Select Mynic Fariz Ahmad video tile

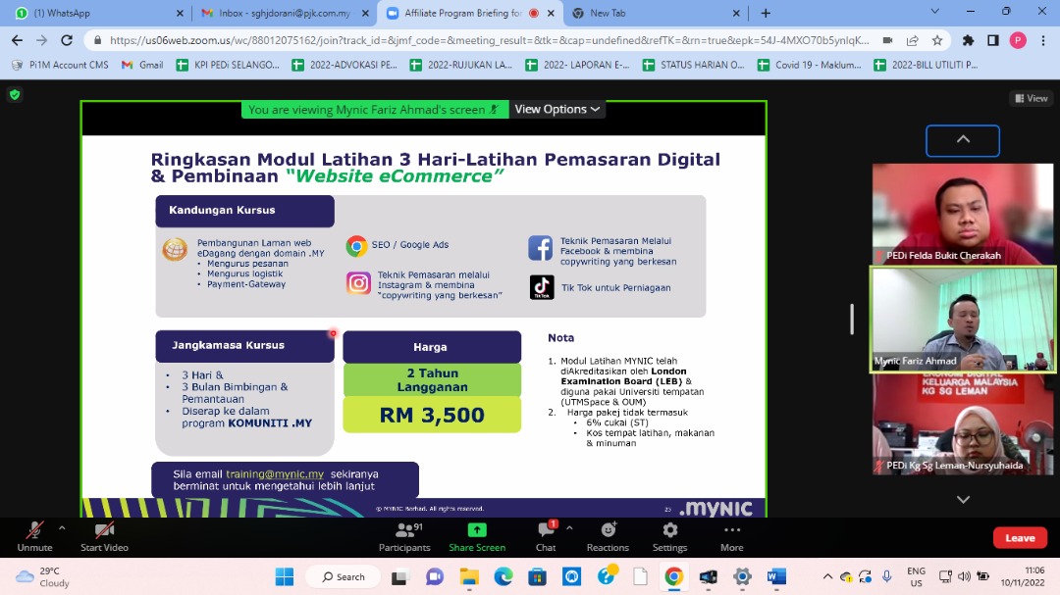pos(963,320)
